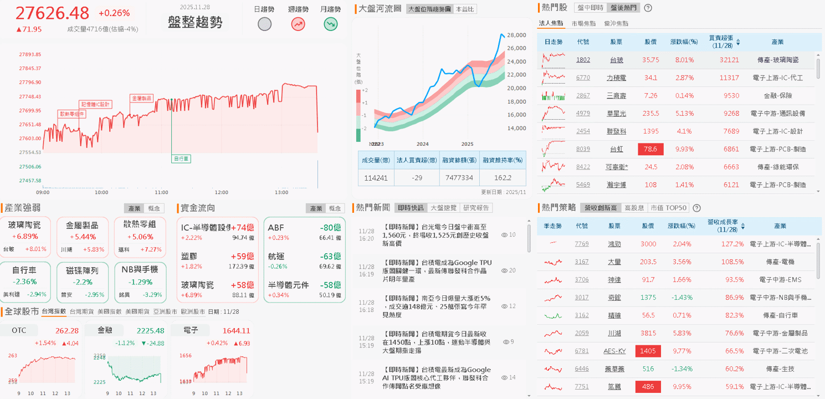Open the 即時快訊 news tab
This screenshot has height=399, width=825.
411,208
